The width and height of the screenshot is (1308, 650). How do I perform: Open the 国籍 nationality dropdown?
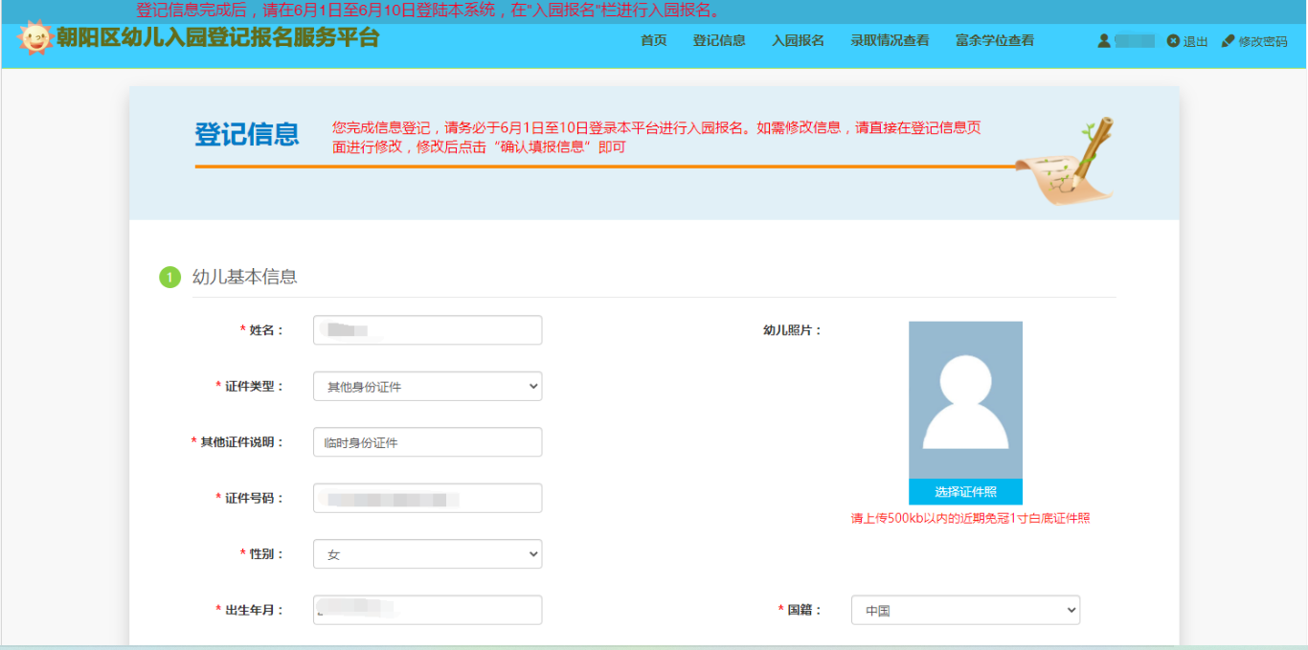coord(965,610)
